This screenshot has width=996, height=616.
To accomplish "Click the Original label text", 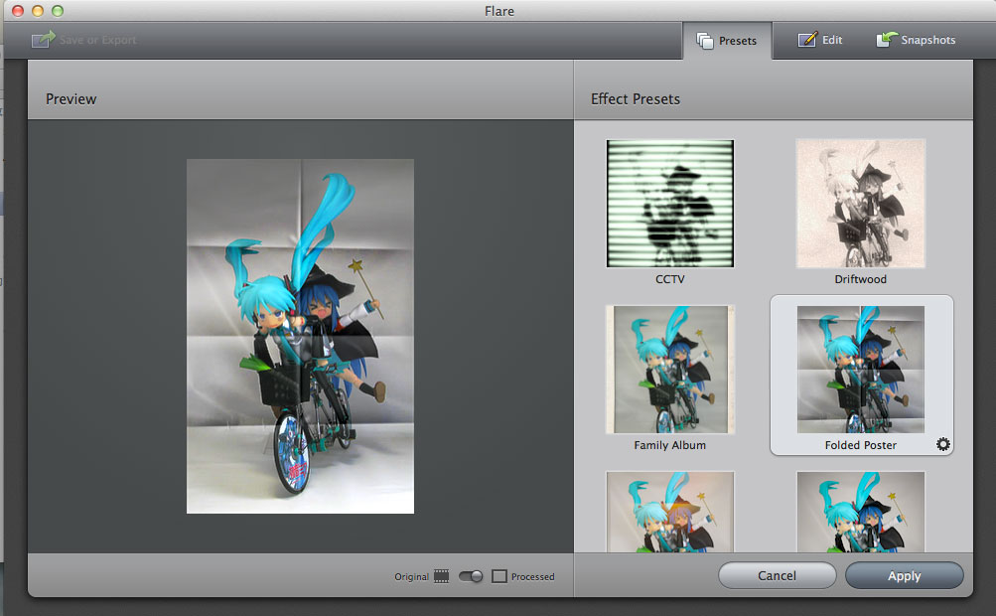I will click(x=412, y=576).
